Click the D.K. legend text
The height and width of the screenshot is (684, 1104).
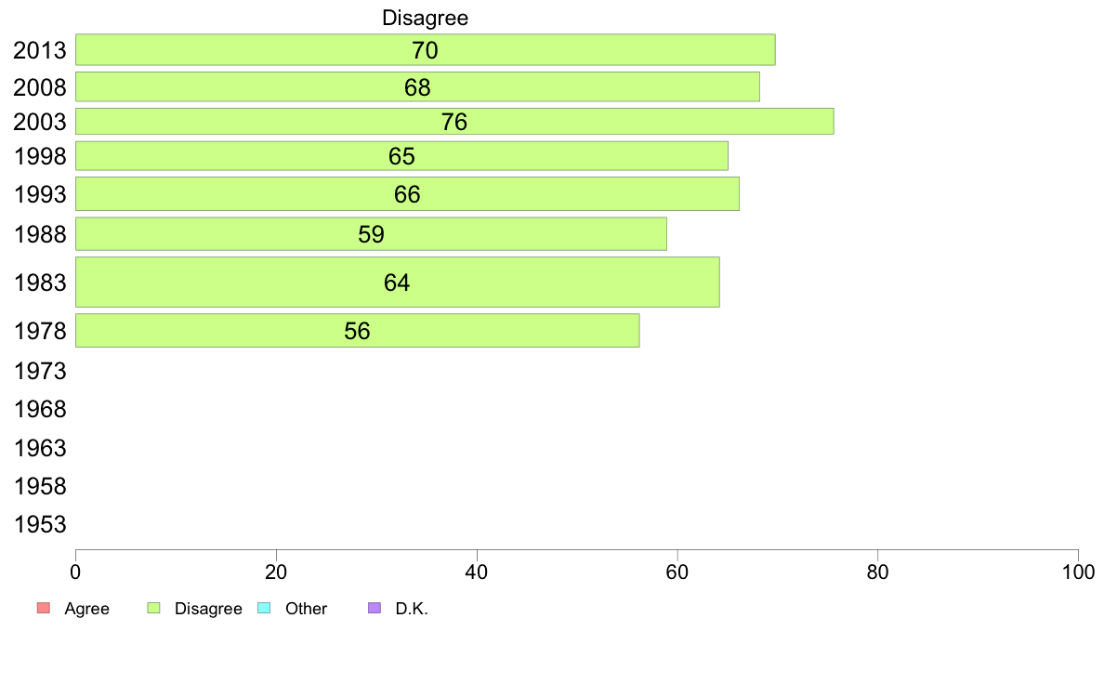pyautogui.click(x=412, y=609)
